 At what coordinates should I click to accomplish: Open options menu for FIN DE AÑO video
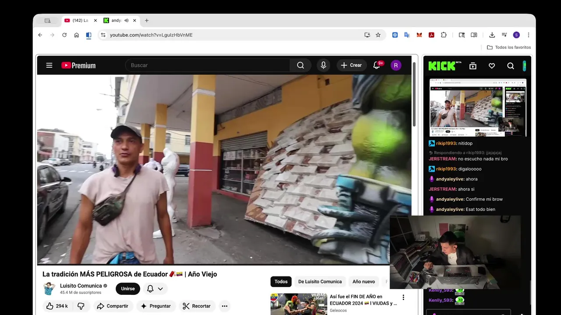pyautogui.click(x=403, y=297)
